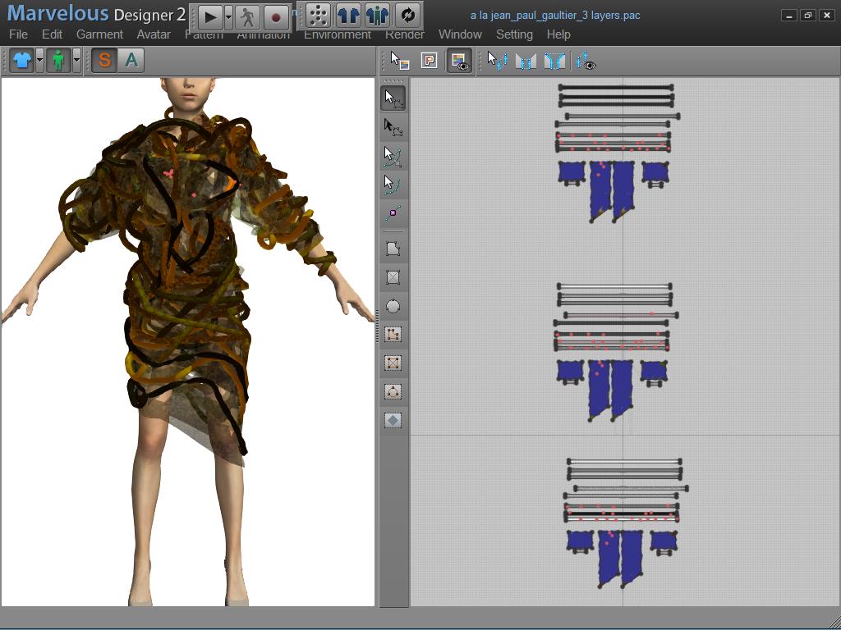This screenshot has width=841, height=630.
Task: Select the Create Circle pattern tool
Action: coord(393,306)
